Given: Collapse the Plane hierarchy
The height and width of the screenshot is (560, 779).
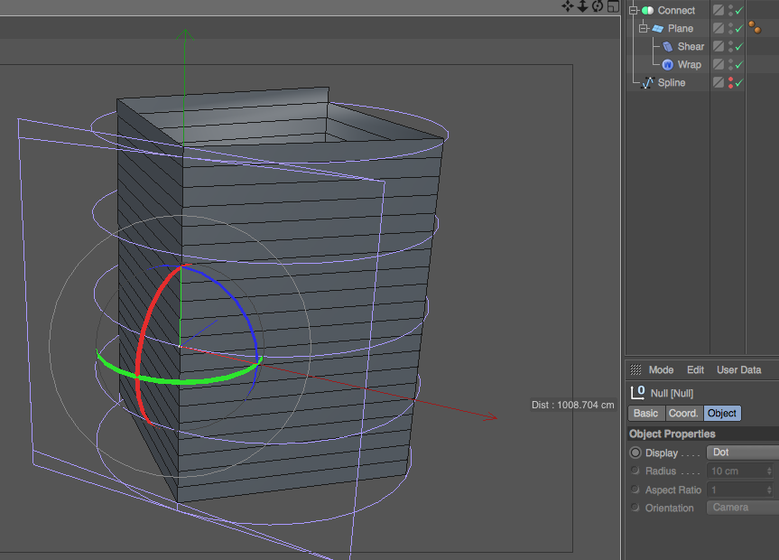Looking at the screenshot, I should pyautogui.click(x=643, y=28).
